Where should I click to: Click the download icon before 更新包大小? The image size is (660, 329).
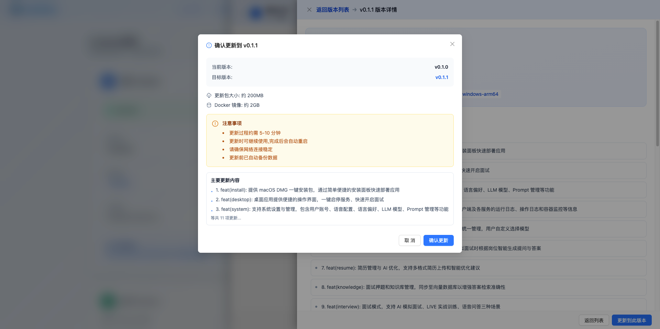click(x=209, y=95)
